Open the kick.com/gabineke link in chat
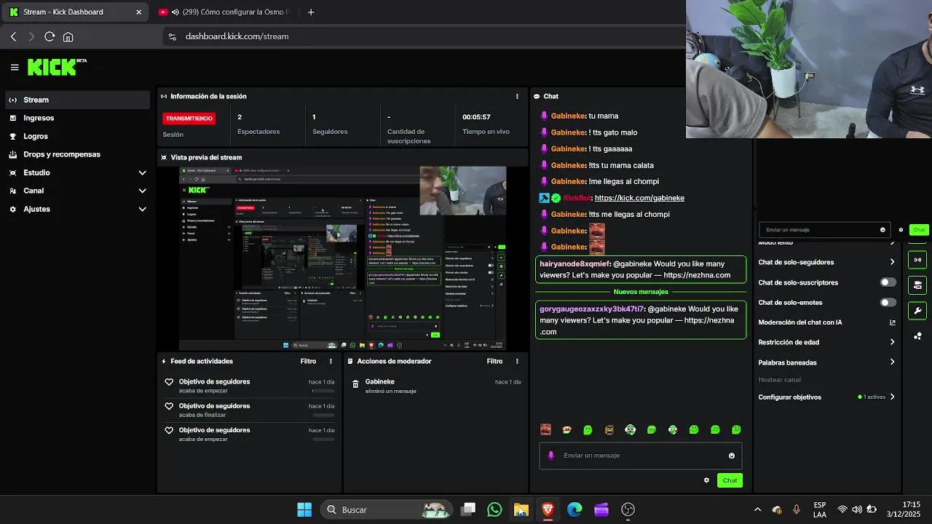This screenshot has width=932, height=524. point(639,198)
